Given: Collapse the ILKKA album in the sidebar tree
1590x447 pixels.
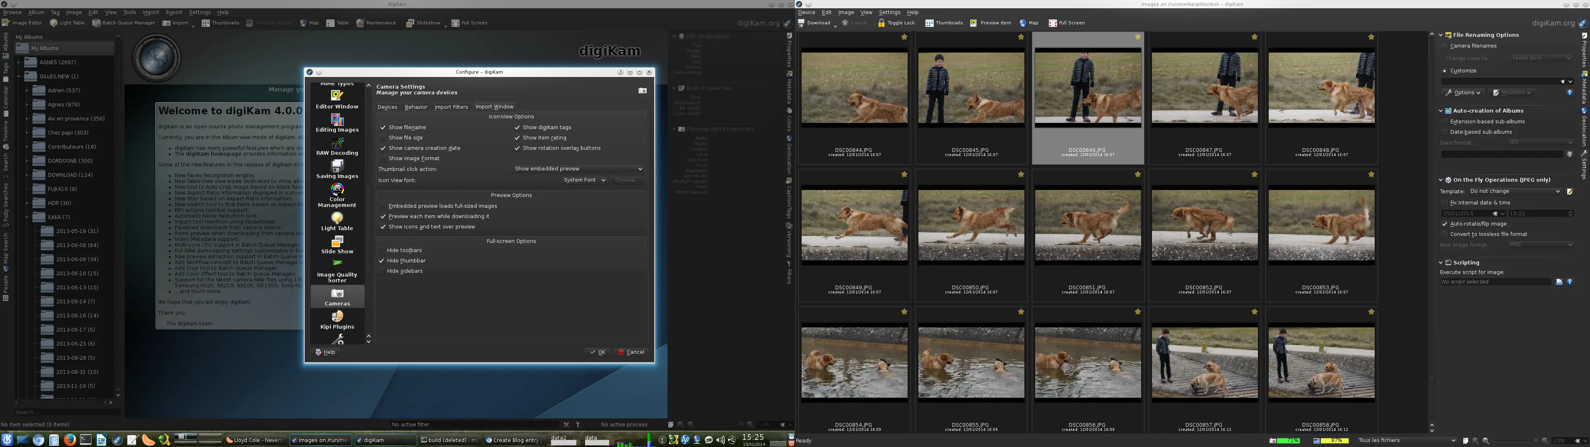Looking at the screenshot, I should click(x=26, y=217).
